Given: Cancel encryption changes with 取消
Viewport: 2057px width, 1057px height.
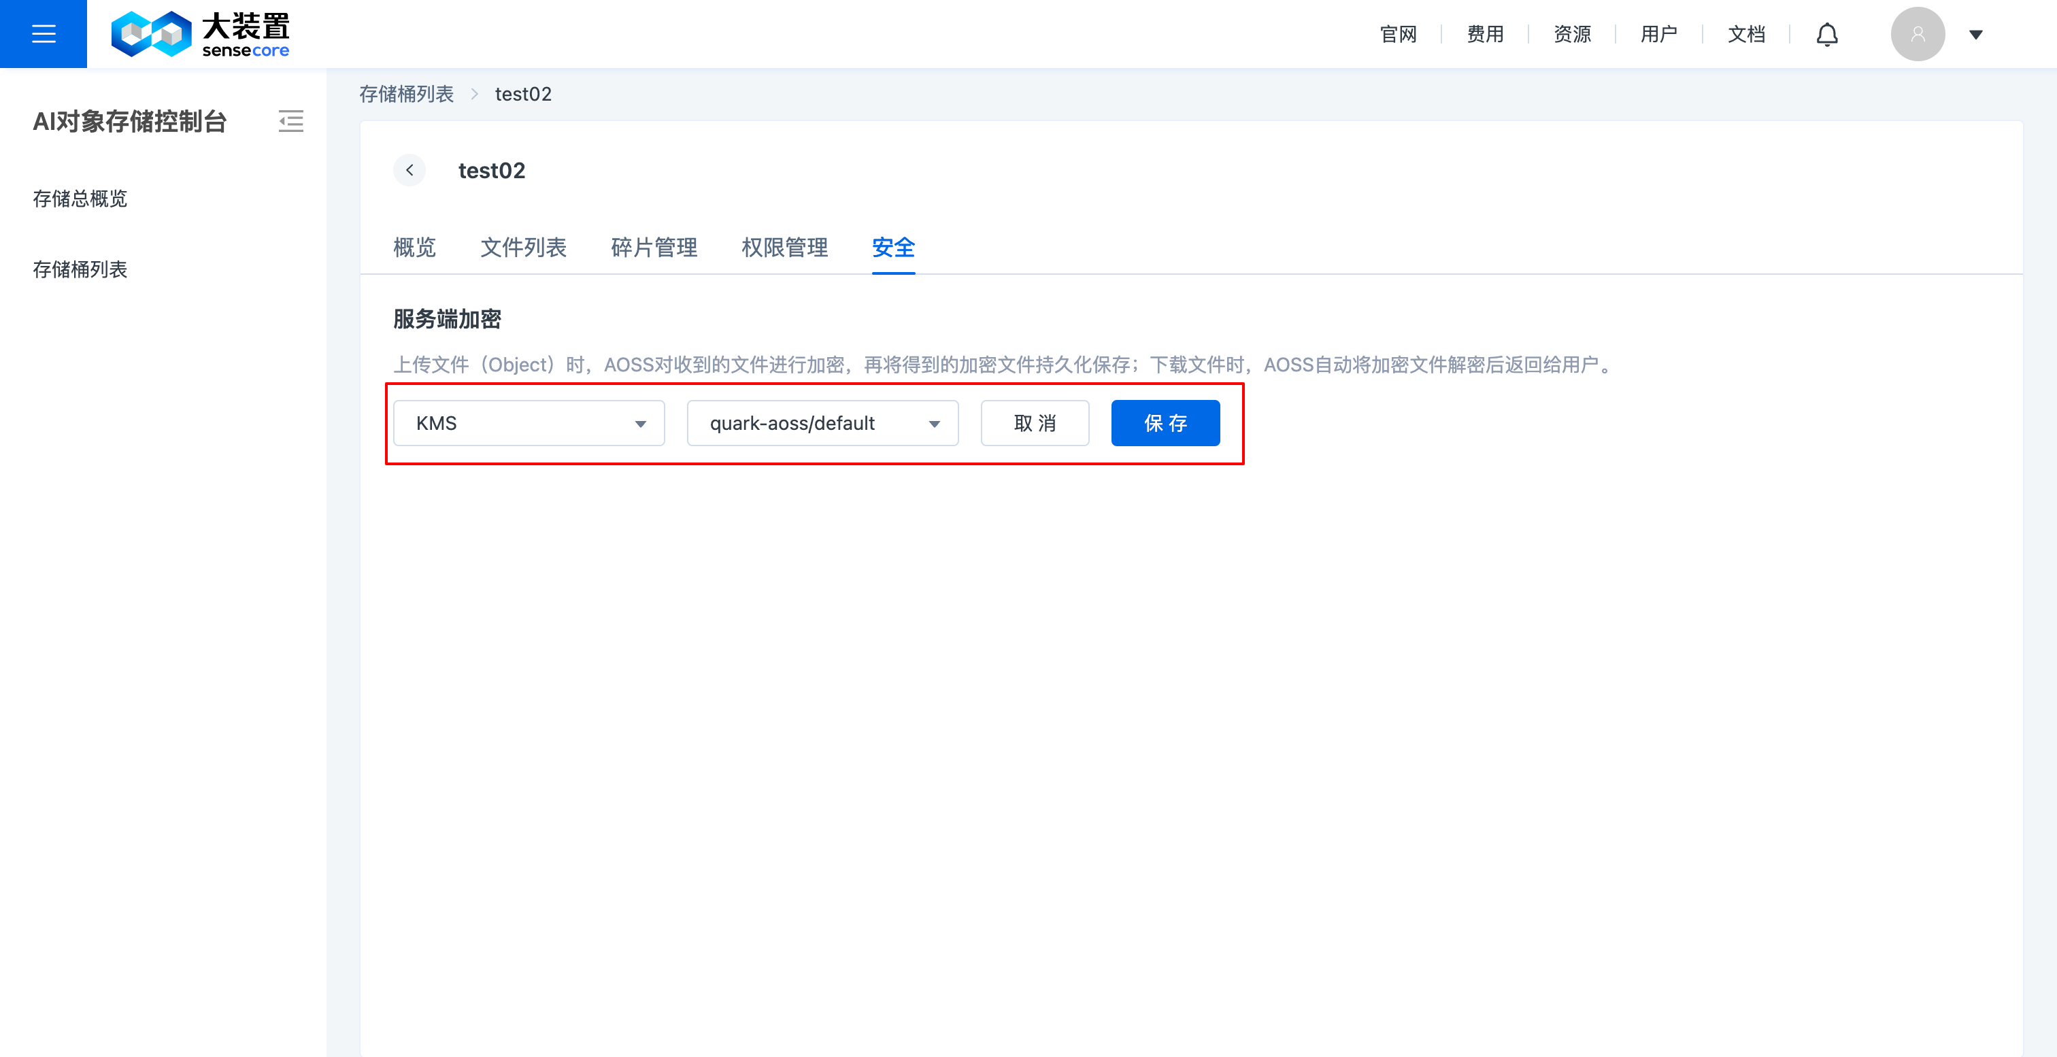Looking at the screenshot, I should tap(1034, 423).
